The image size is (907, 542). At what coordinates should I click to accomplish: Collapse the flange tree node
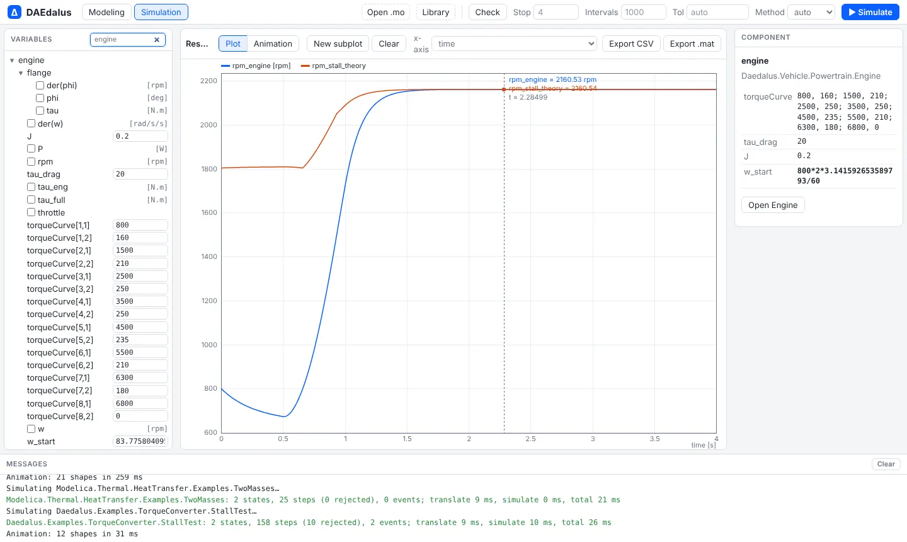pos(21,73)
